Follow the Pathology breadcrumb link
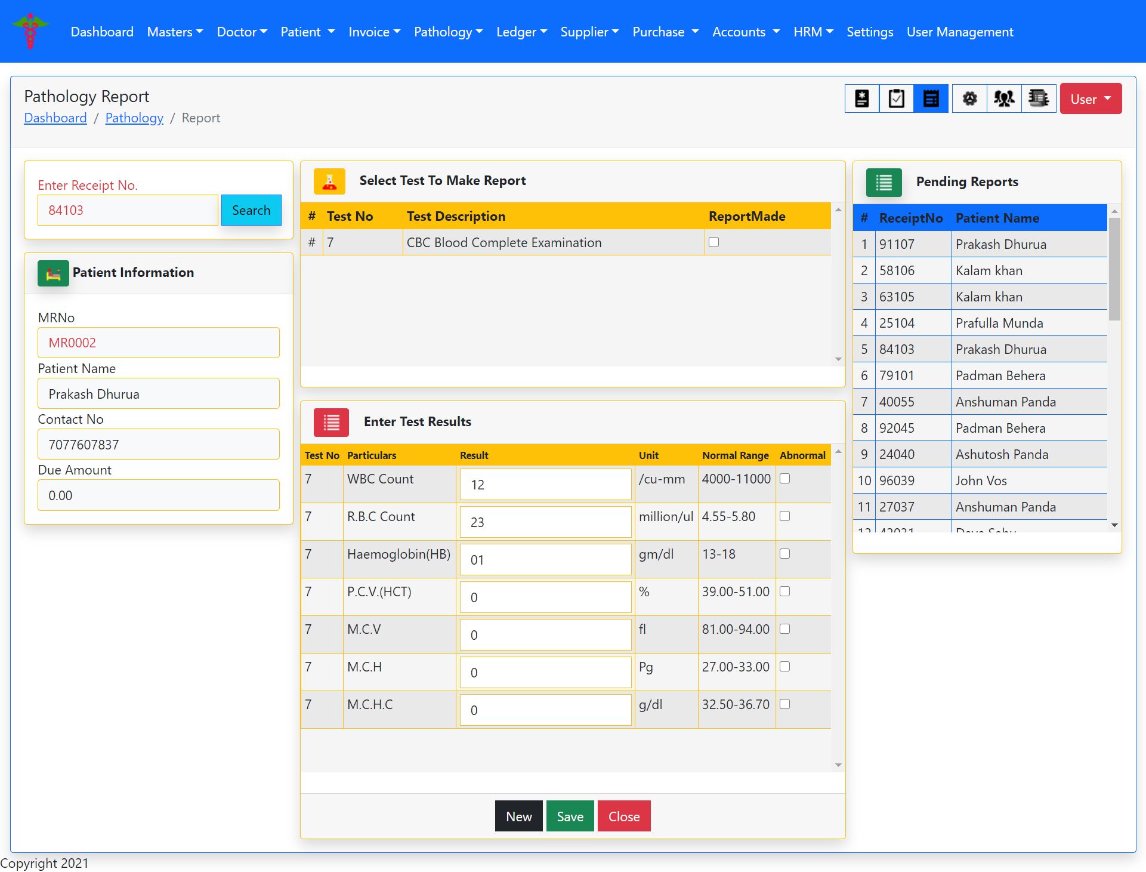Image resolution: width=1146 pixels, height=872 pixels. point(134,118)
